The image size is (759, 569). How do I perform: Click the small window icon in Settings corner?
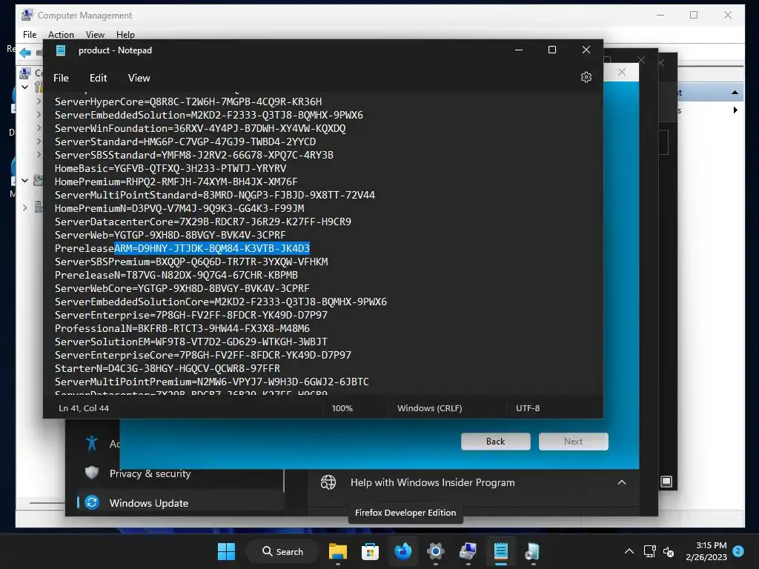666,482
